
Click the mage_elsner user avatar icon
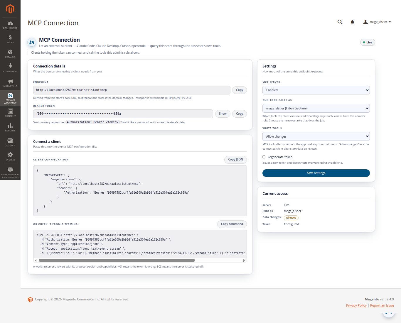coord(365,22)
